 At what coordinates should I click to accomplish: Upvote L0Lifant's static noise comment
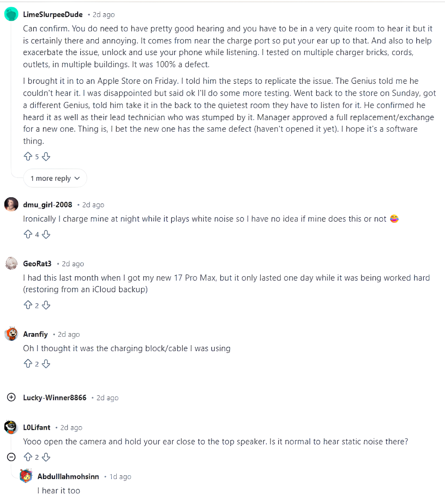coord(27,457)
